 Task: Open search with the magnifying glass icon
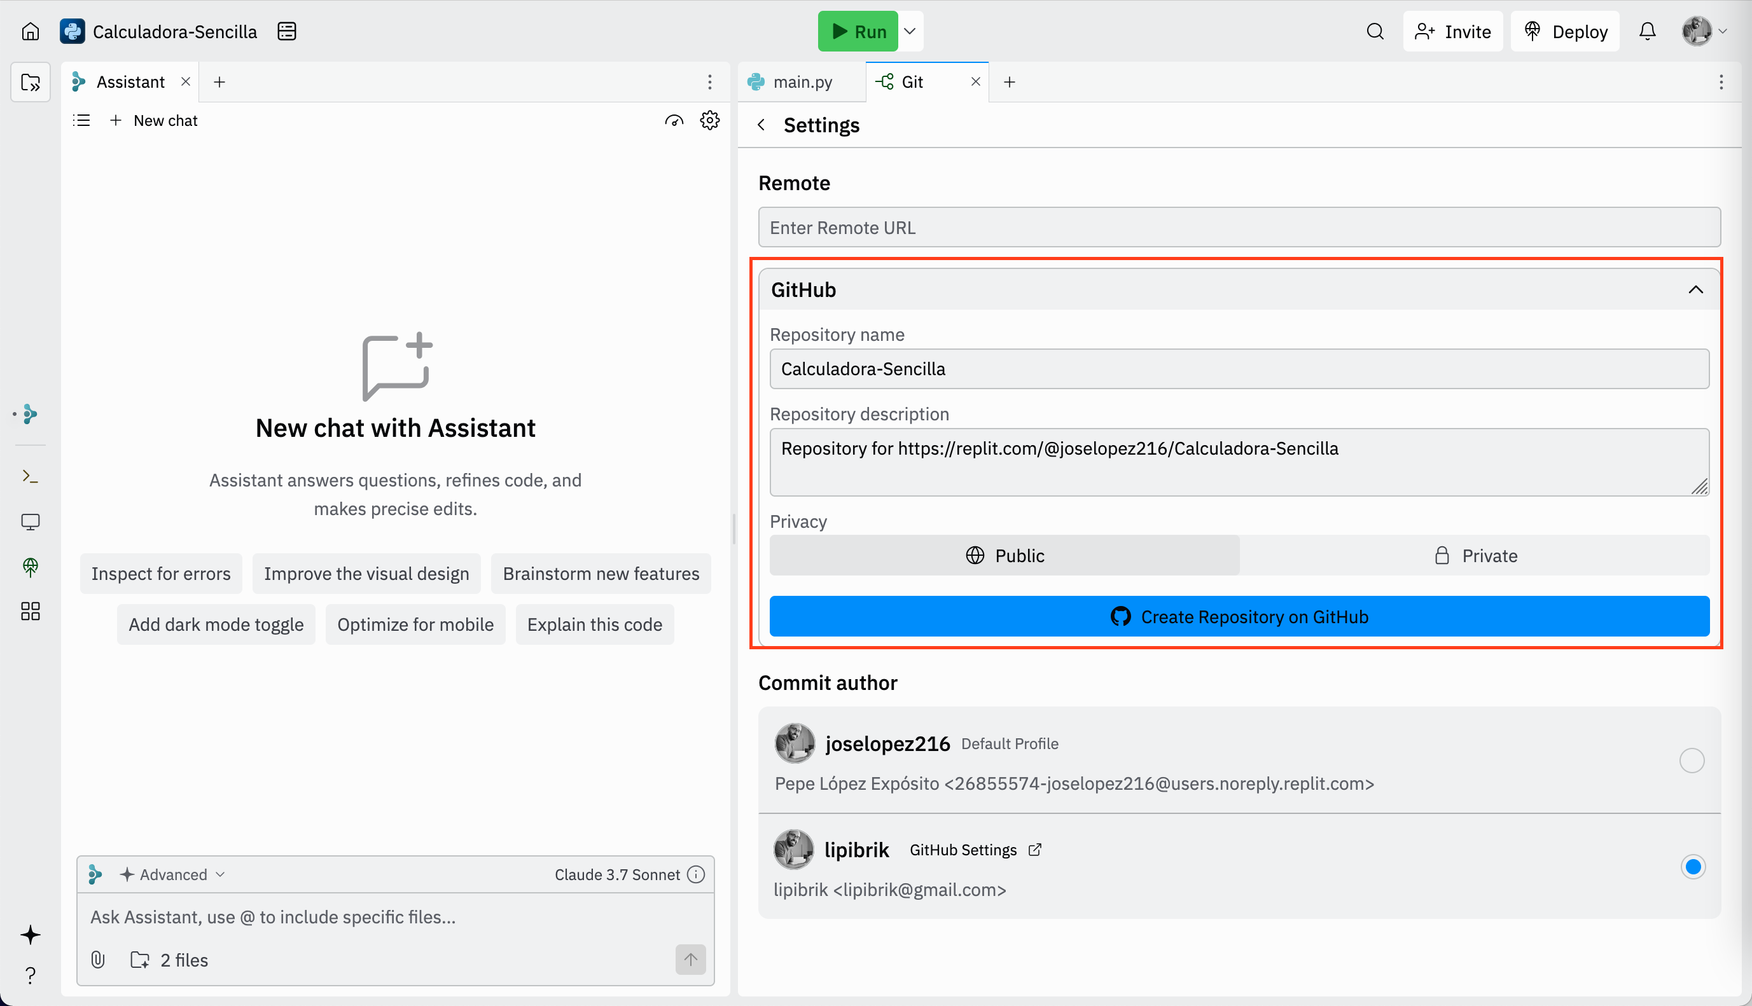1375,31
